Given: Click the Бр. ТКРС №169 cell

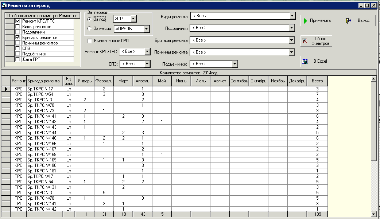Looking at the screenshot, I should click(x=44, y=160).
